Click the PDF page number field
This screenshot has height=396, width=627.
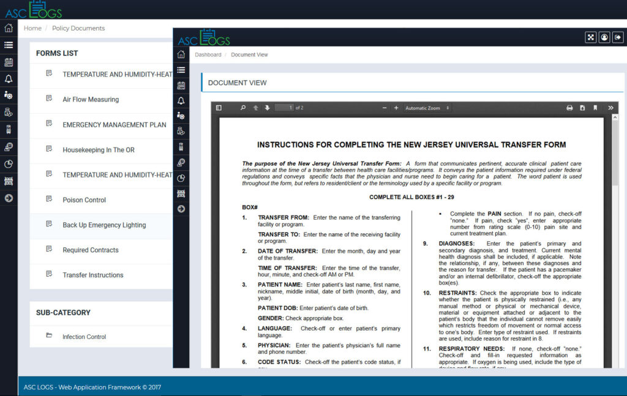click(283, 108)
